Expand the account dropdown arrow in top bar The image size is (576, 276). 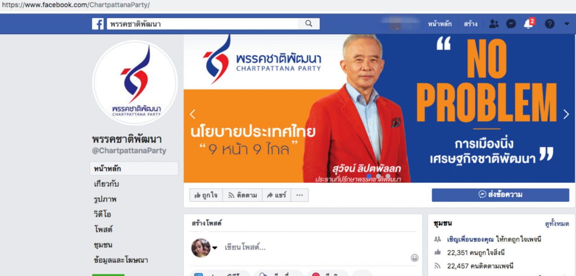[x=567, y=24]
